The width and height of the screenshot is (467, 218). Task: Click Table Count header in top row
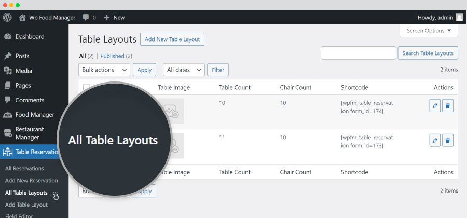point(235,87)
